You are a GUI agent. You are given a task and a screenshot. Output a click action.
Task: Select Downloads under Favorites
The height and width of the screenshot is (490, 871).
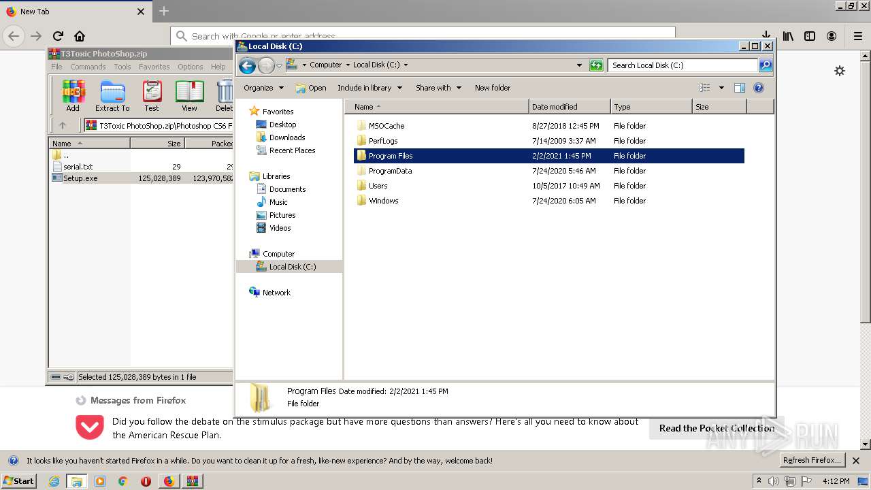tap(287, 137)
